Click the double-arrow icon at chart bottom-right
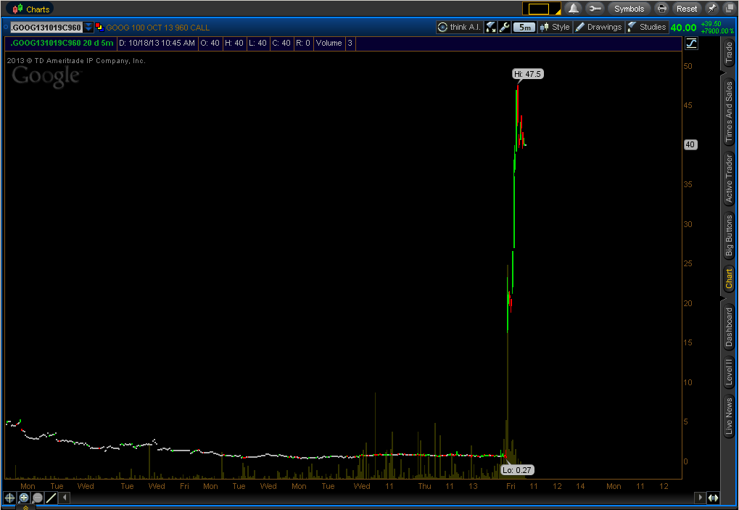This screenshot has width=739, height=510. coord(713,498)
